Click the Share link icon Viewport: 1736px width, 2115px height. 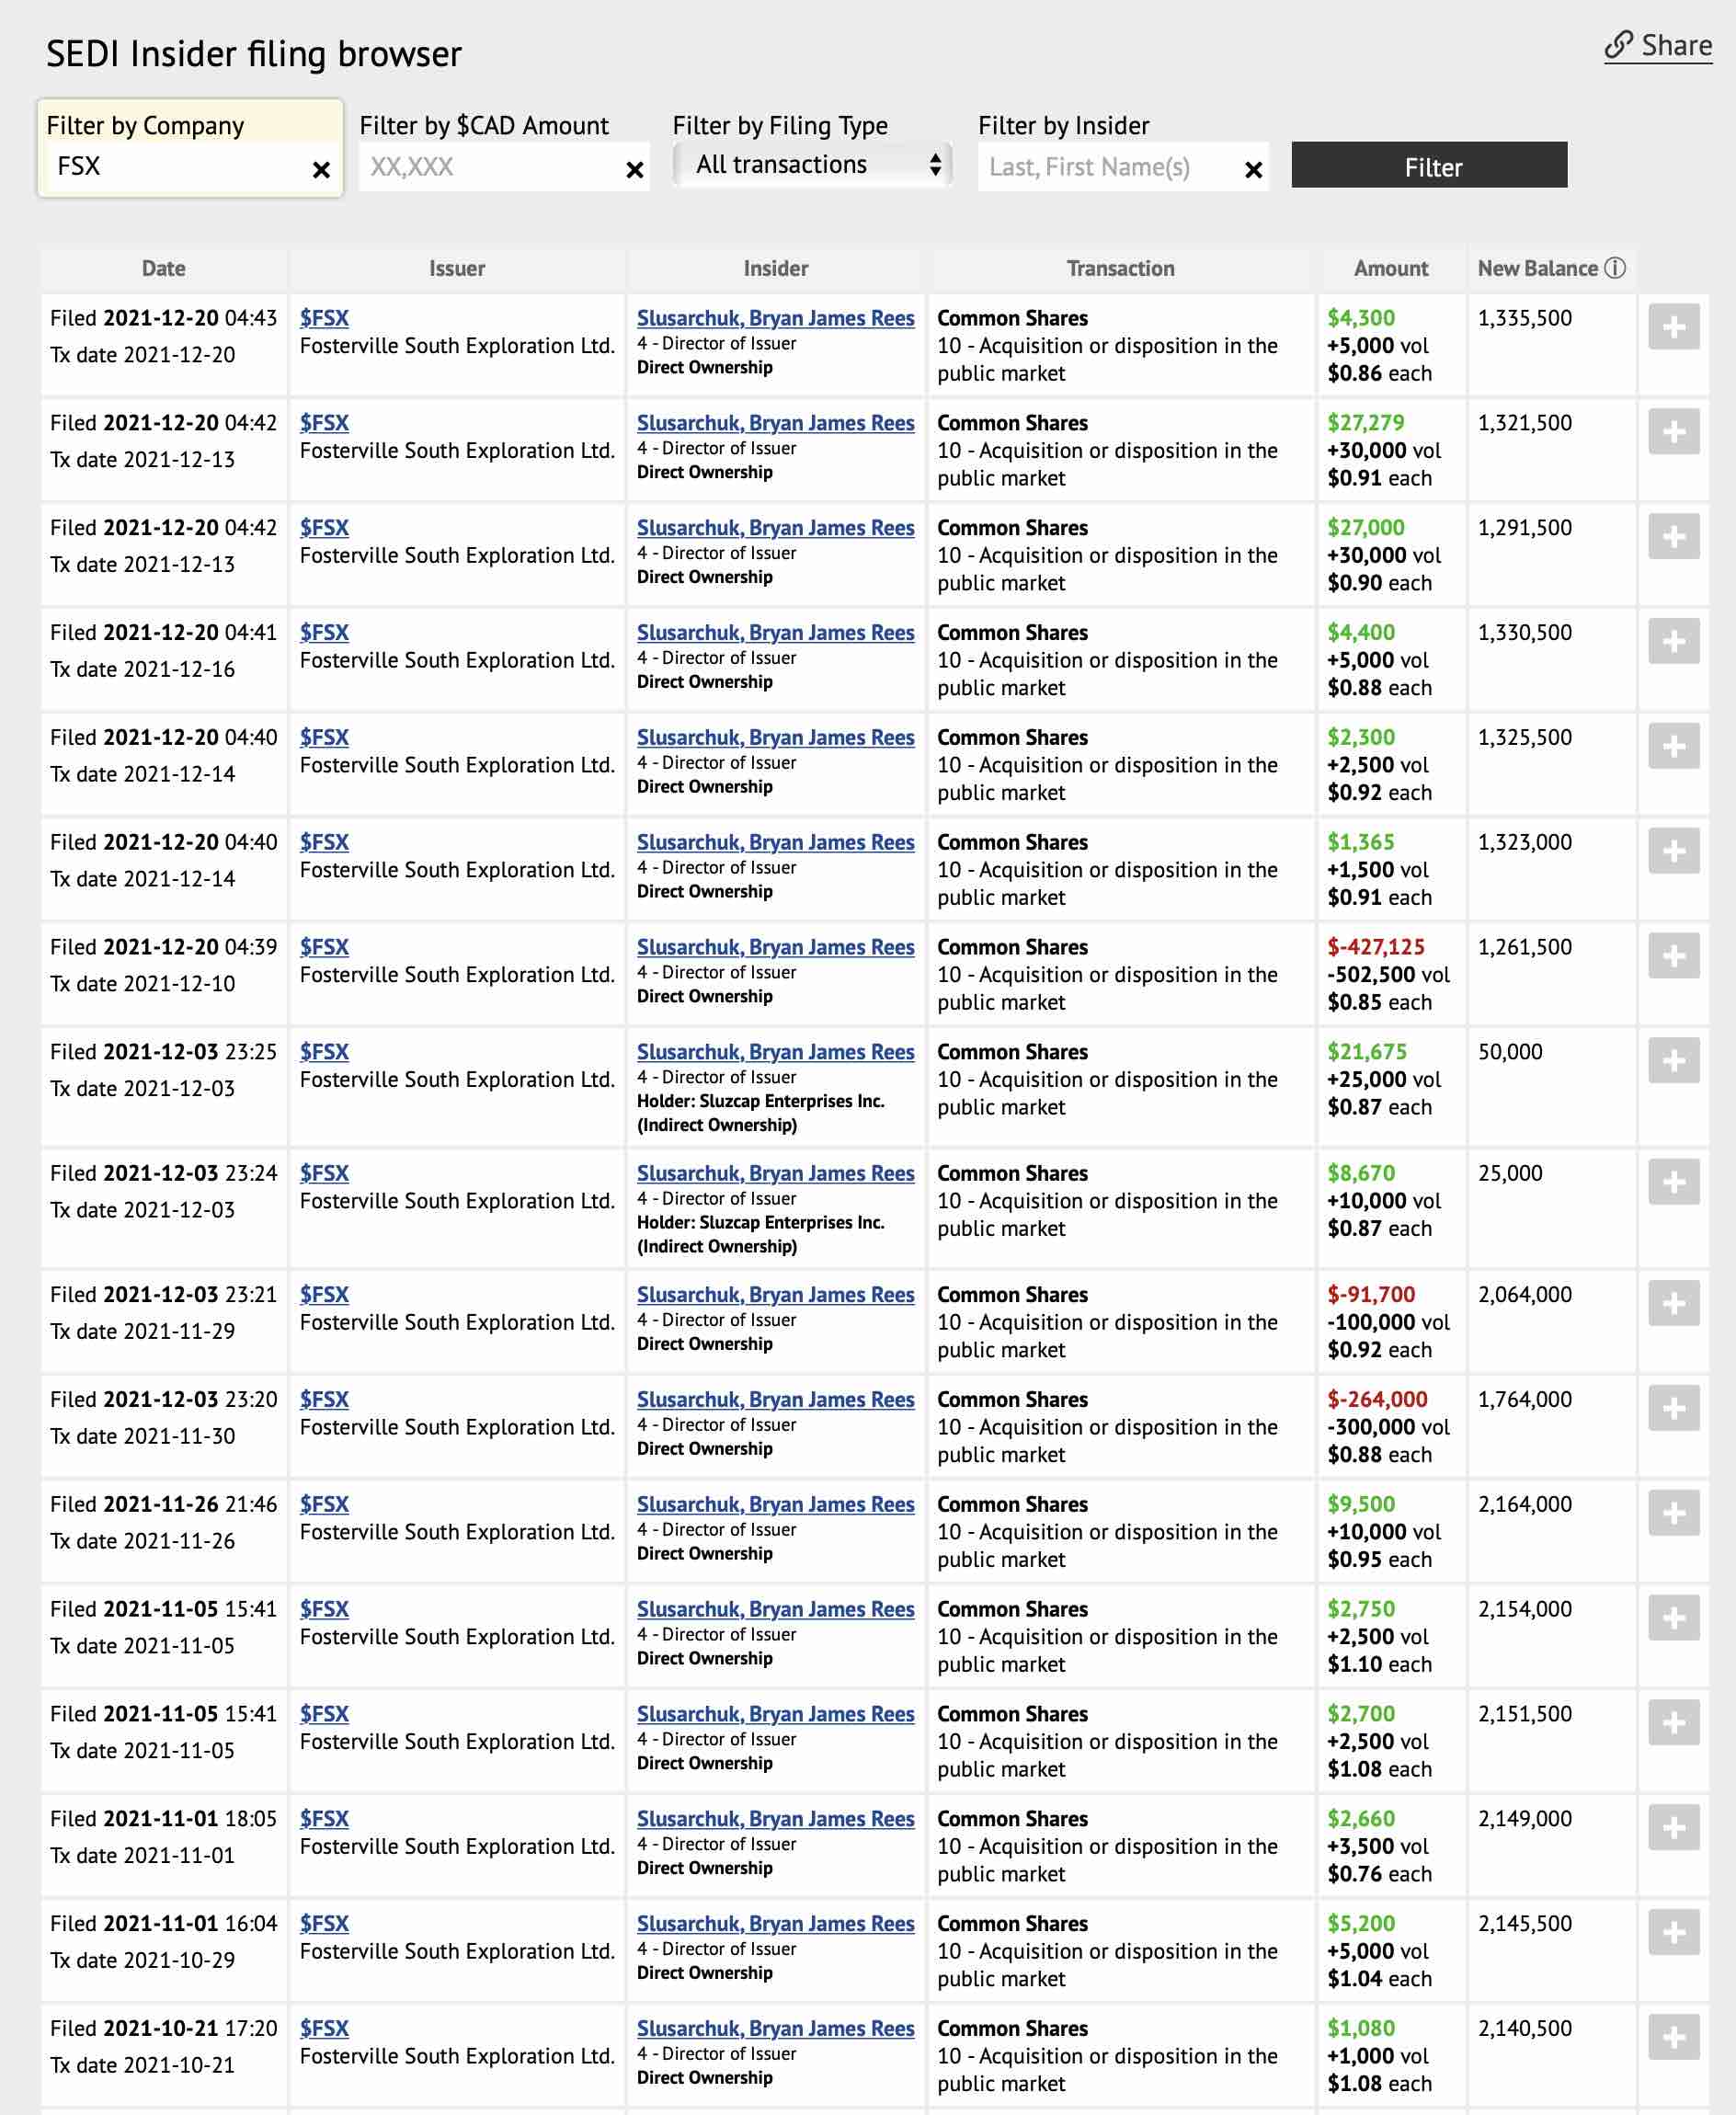pos(1618,45)
